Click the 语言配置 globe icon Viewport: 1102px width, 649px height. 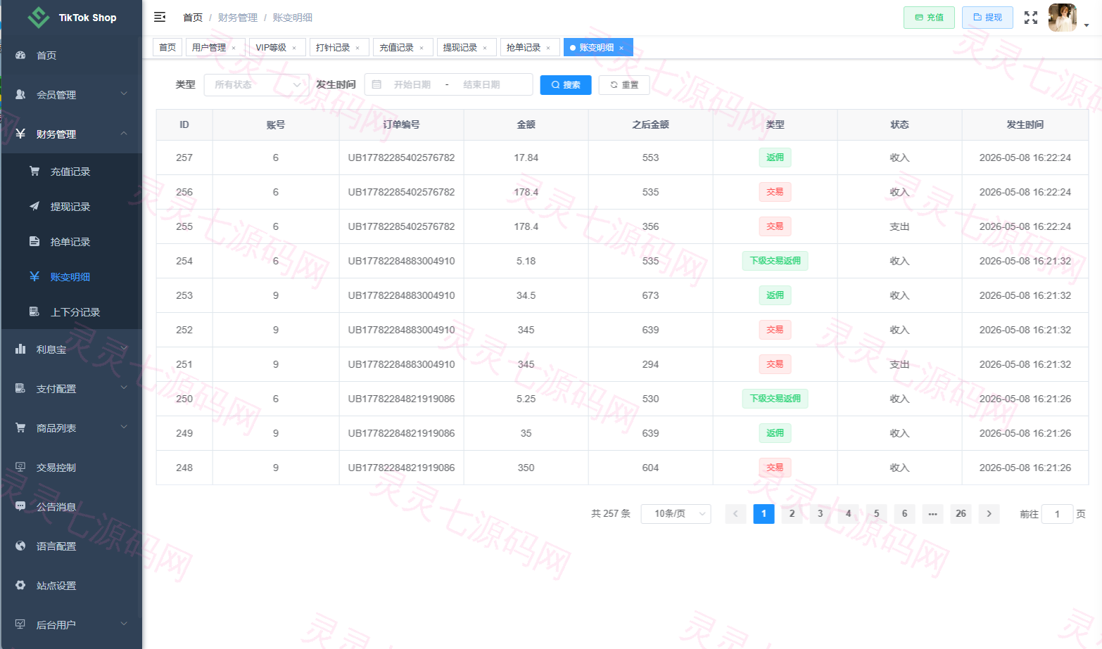click(x=20, y=546)
